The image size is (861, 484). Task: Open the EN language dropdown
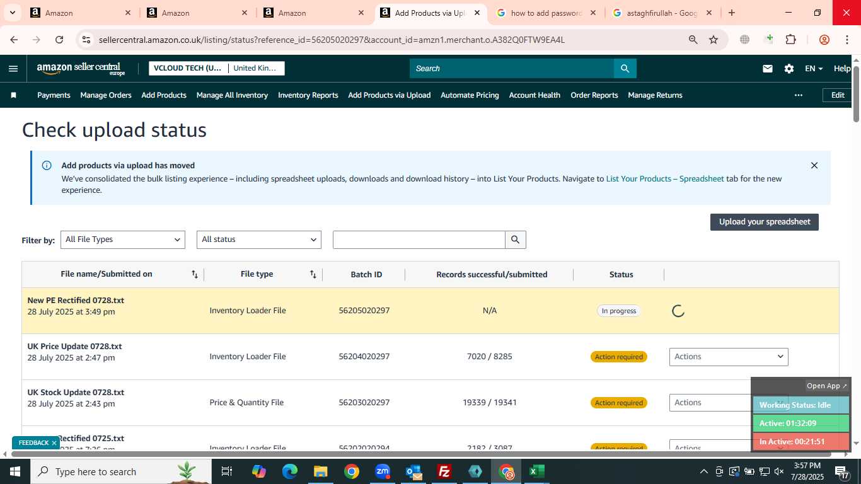point(814,69)
